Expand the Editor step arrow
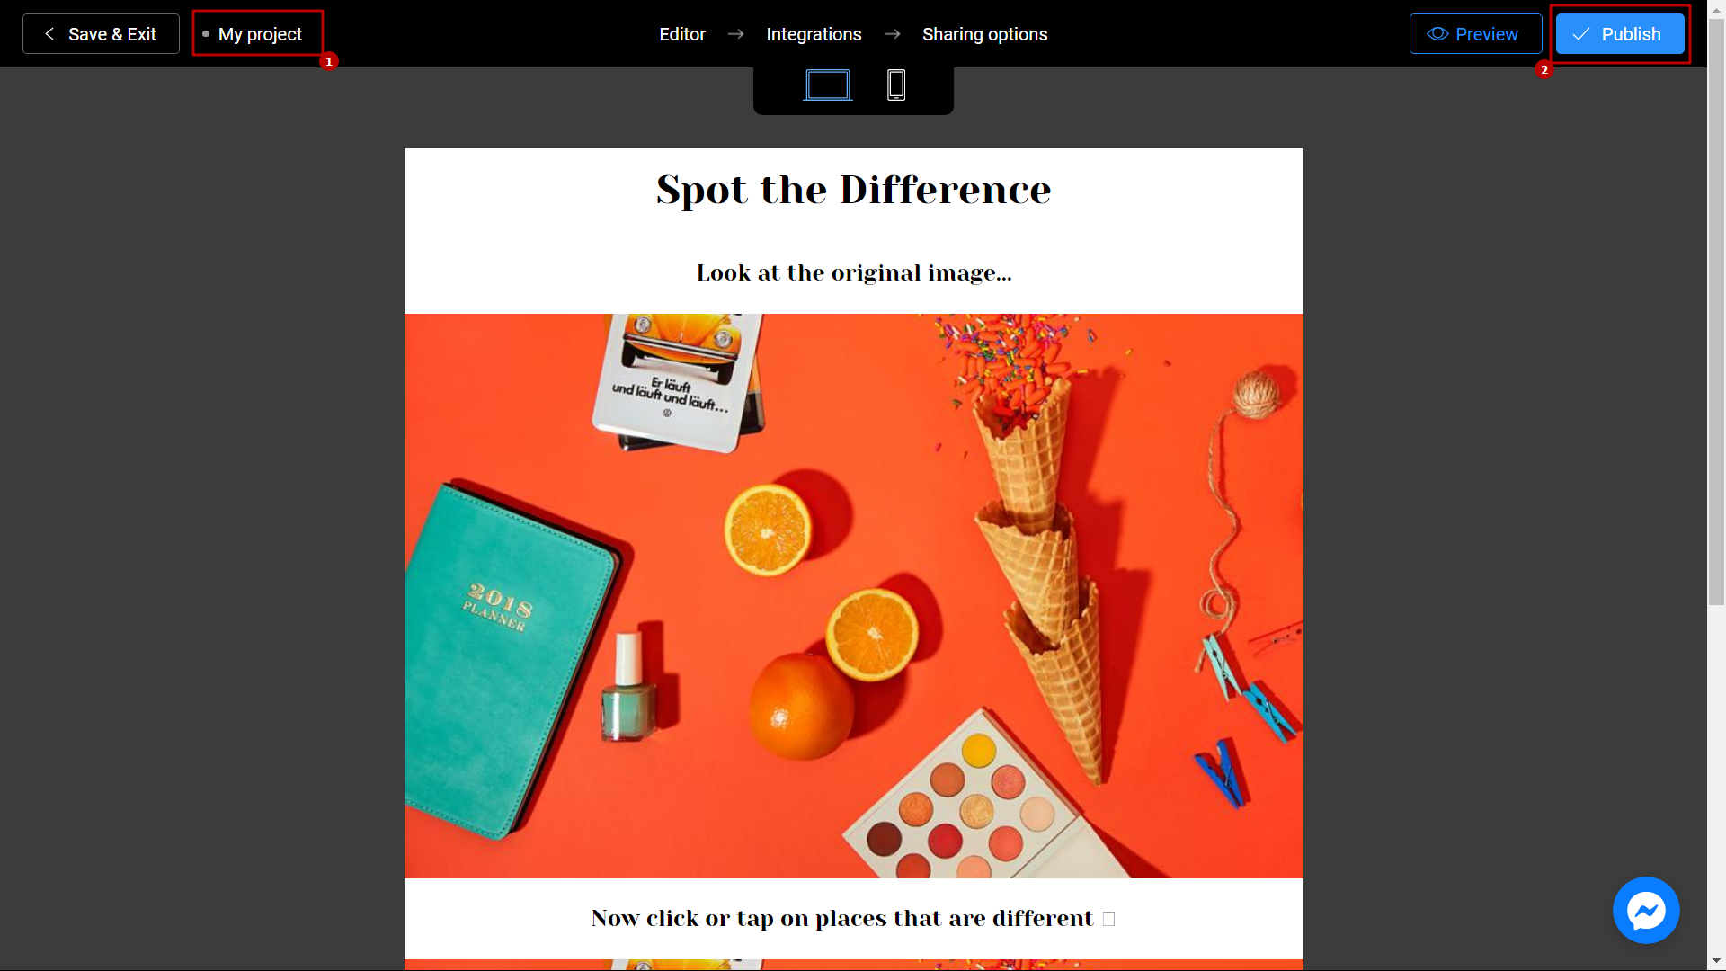The width and height of the screenshot is (1726, 971). click(737, 33)
